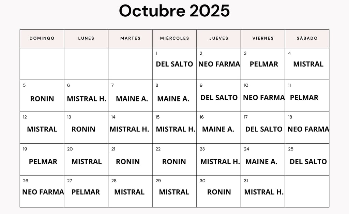
Task: Select the DOMINGO column header
Action: tap(42, 38)
